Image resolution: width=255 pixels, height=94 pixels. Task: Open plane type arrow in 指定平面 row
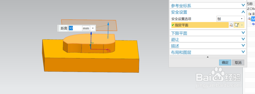point(242,25)
